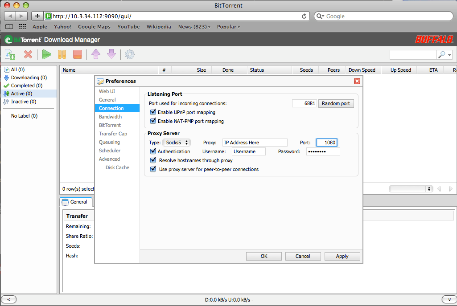Screen dimensions: 457x306
Task: Click the magnifier search icon in toolbar
Action: [442, 54]
